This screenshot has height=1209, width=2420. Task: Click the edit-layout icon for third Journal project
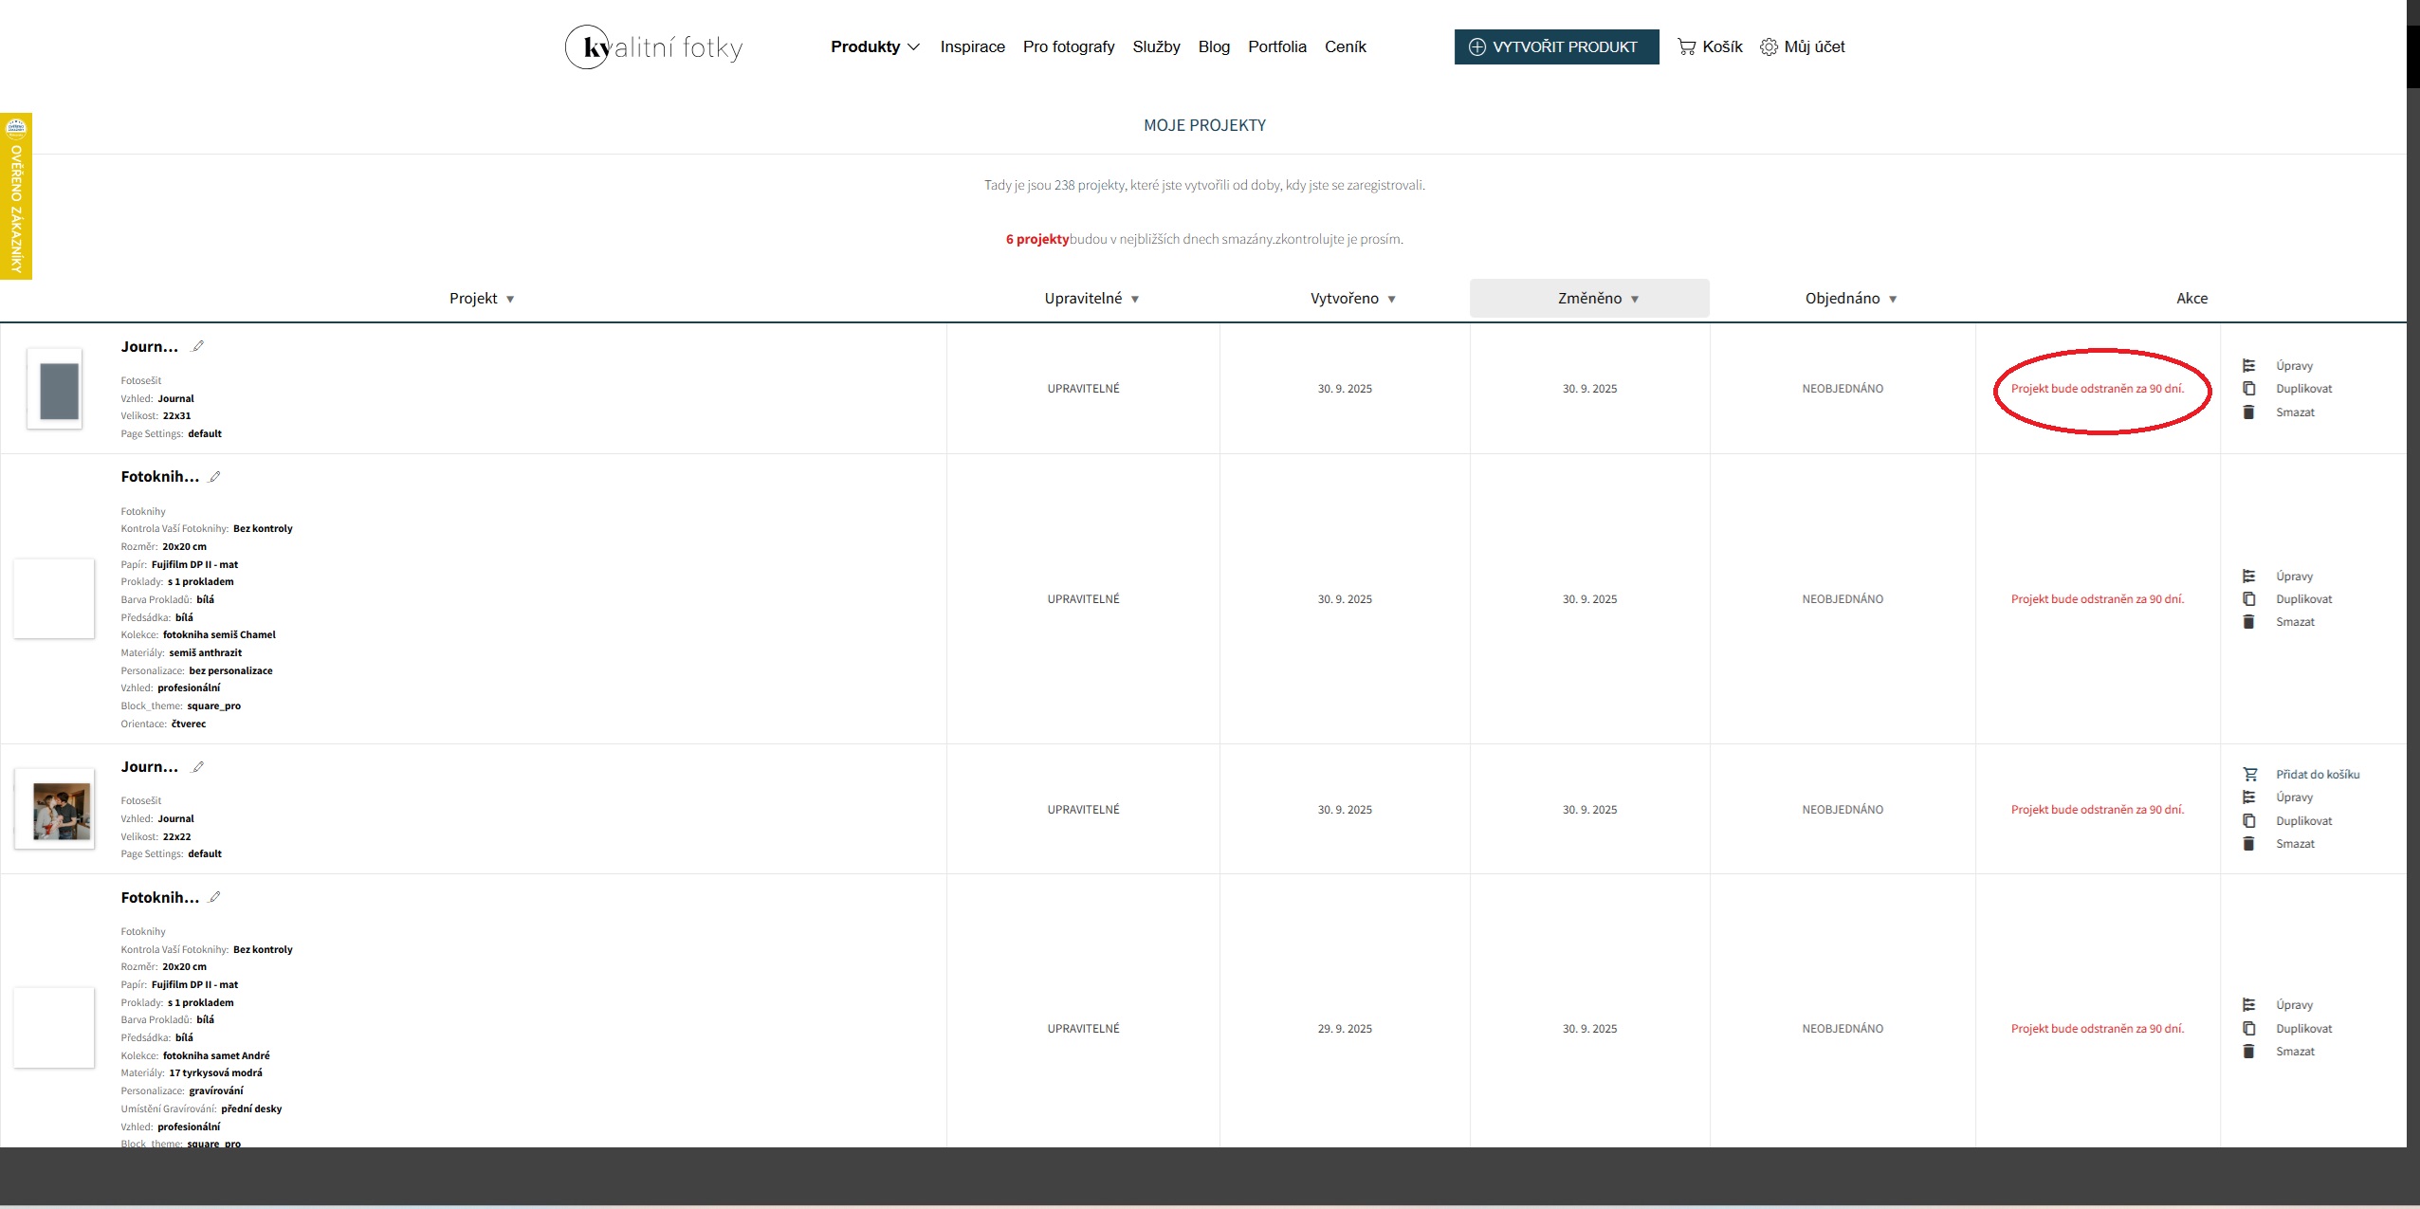(2248, 797)
